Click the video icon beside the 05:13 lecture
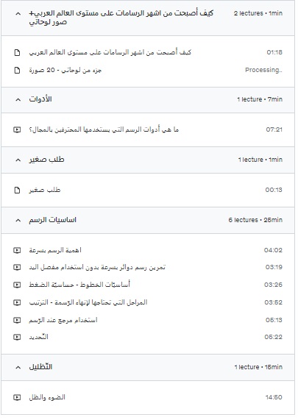 [17, 320]
